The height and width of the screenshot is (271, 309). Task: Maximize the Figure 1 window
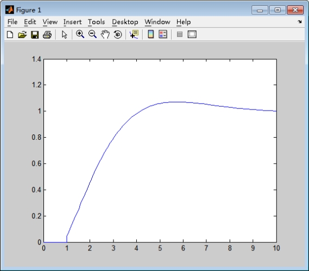[278, 10]
